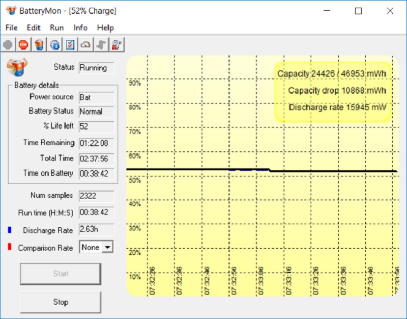This screenshot has width=407, height=319.
Task: Click the grey puzzle-shaped toolbar icon
Action: click(101, 45)
